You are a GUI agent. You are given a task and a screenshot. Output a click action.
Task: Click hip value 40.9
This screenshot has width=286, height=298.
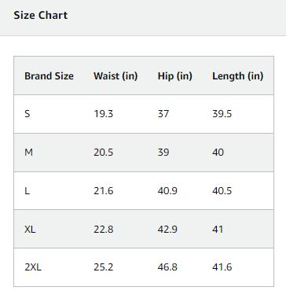pyautogui.click(x=167, y=191)
